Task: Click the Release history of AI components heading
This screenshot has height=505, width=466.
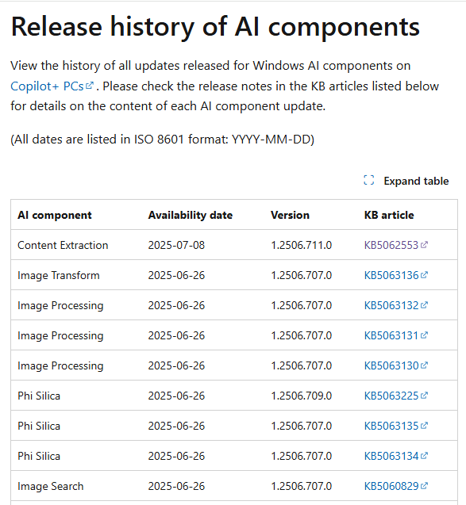Action: pos(215,27)
